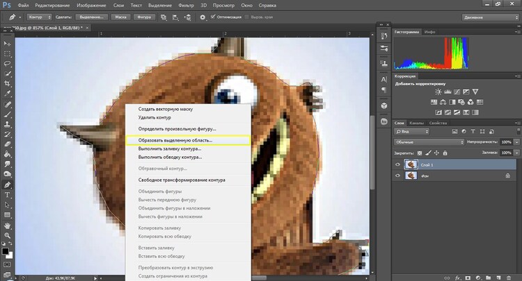Click the foreground color swatch
The width and height of the screenshot is (522, 281).
tap(5, 251)
